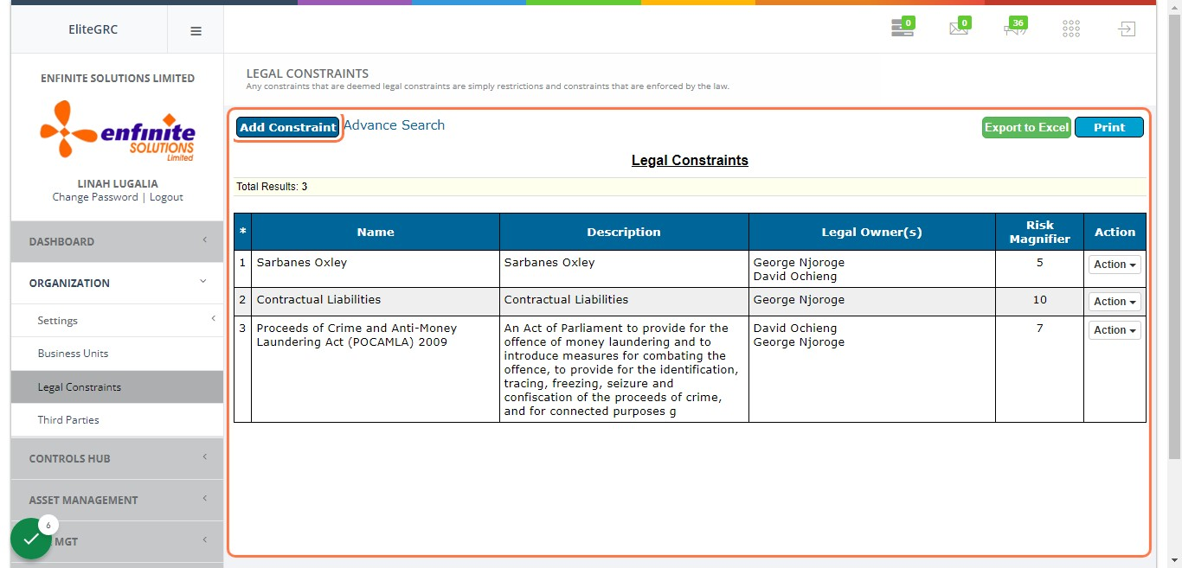The height and width of the screenshot is (568, 1182).
Task: Select the Sarbanes Oxley name cell
Action: (x=376, y=269)
